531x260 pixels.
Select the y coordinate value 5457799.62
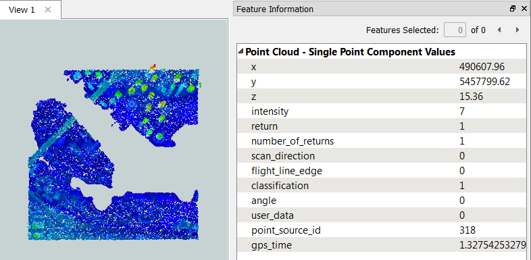point(484,82)
